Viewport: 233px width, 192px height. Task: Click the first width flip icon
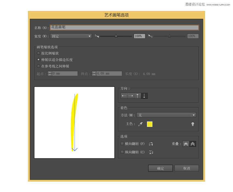pos(97,36)
